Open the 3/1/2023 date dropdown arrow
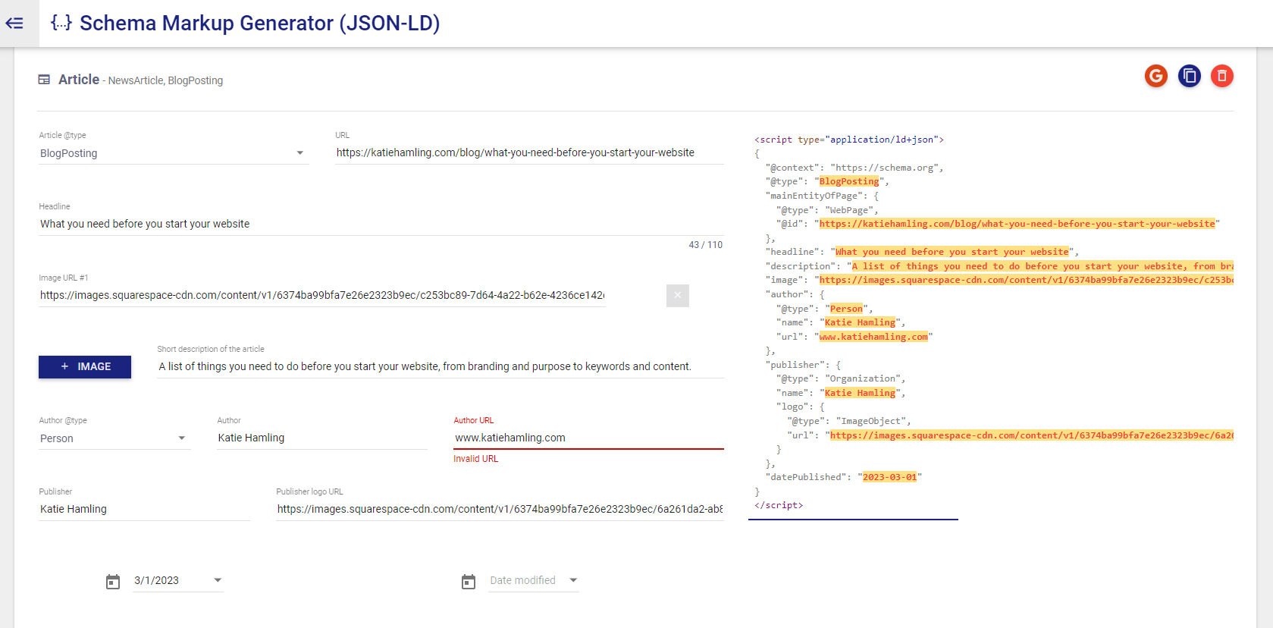 coord(218,580)
